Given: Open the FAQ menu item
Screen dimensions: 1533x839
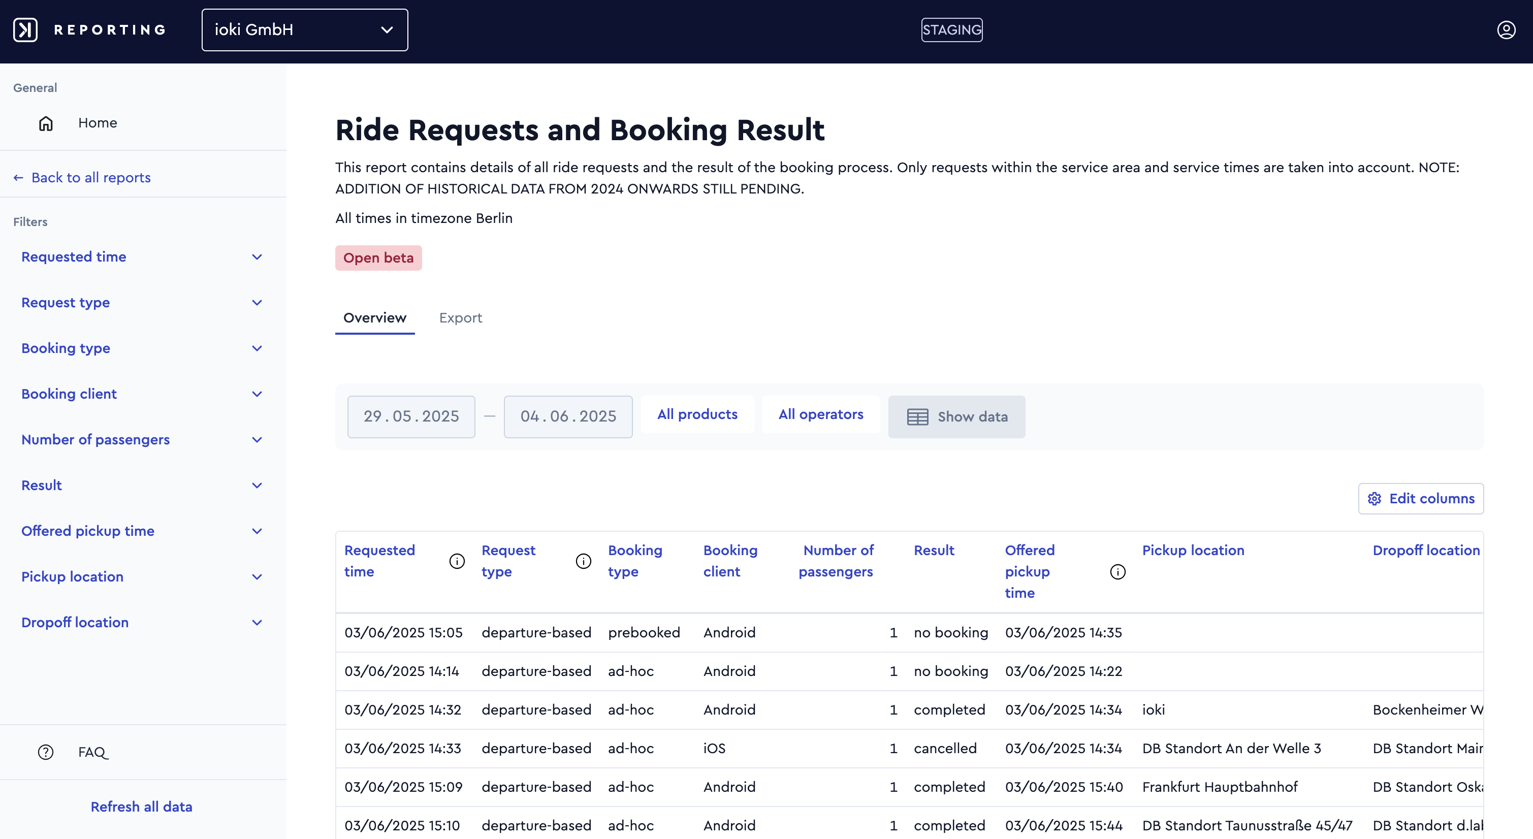Looking at the screenshot, I should [93, 752].
